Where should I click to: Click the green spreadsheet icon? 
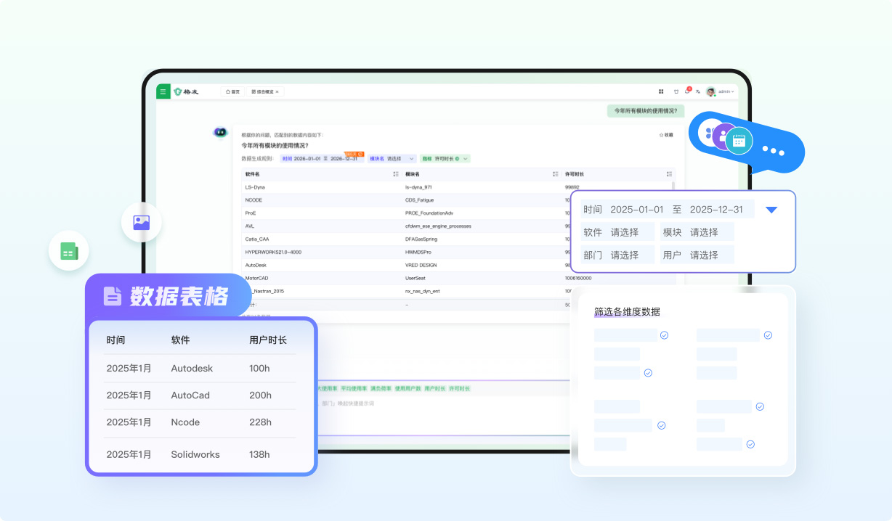tap(69, 252)
